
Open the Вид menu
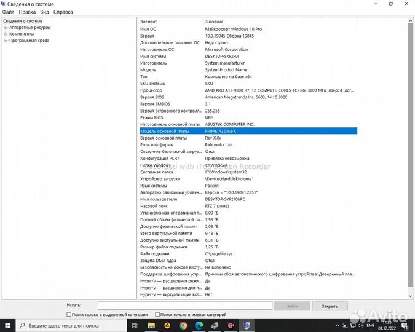coord(44,12)
